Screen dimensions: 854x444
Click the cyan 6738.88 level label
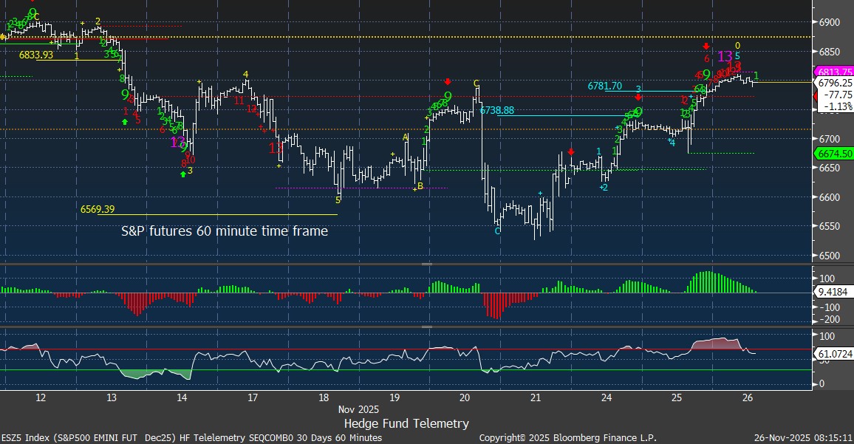pyautogui.click(x=496, y=110)
